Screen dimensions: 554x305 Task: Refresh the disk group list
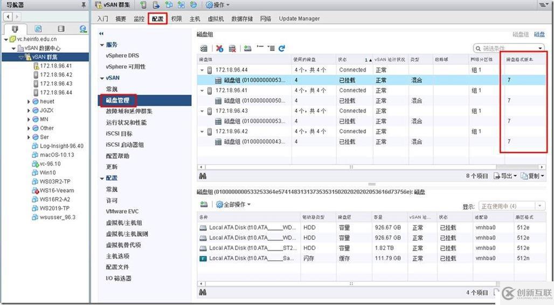click(x=282, y=48)
